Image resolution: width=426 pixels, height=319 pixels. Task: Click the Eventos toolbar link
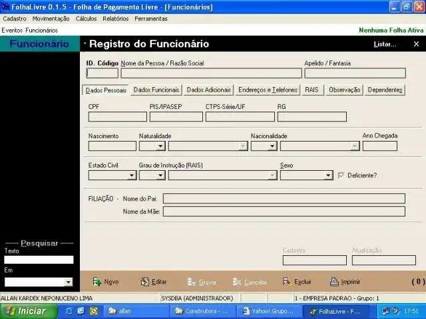point(12,31)
